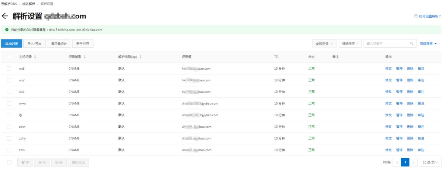
Task: Go to next page arrow
Action: pos(414,162)
